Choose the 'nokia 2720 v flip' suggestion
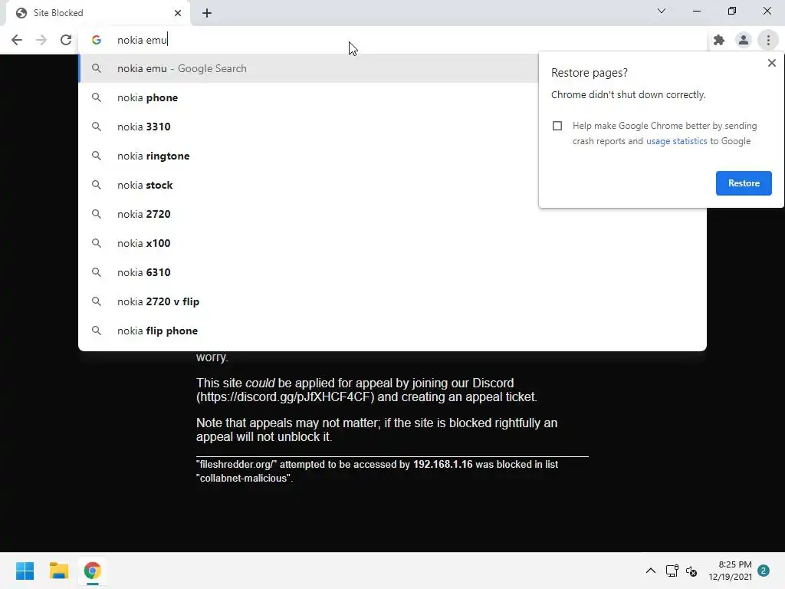Image resolution: width=785 pixels, height=589 pixels. [x=392, y=301]
